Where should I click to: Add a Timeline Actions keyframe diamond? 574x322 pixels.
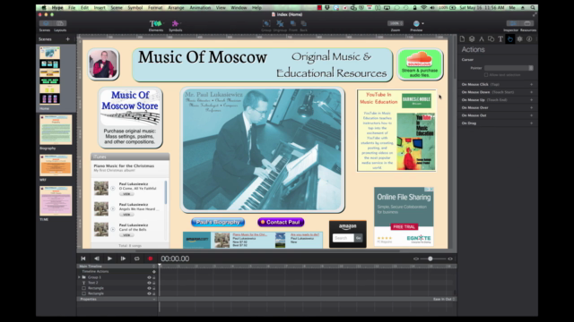153,272
